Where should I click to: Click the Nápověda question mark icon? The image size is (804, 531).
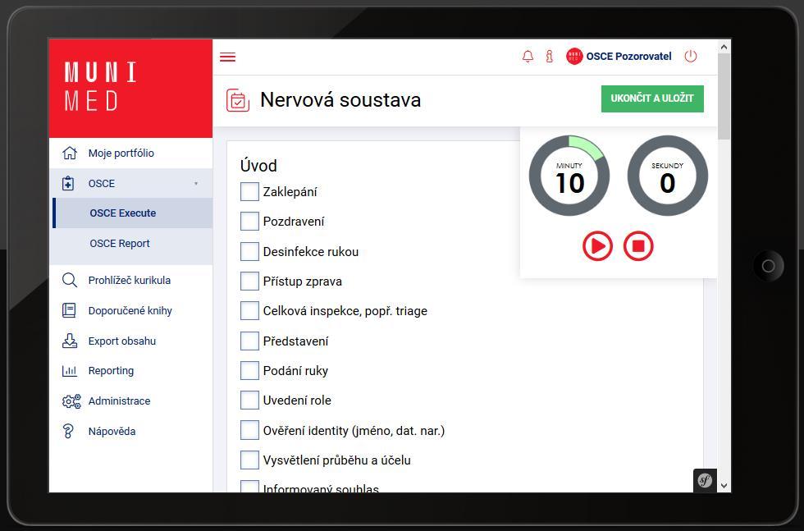pyautogui.click(x=68, y=431)
